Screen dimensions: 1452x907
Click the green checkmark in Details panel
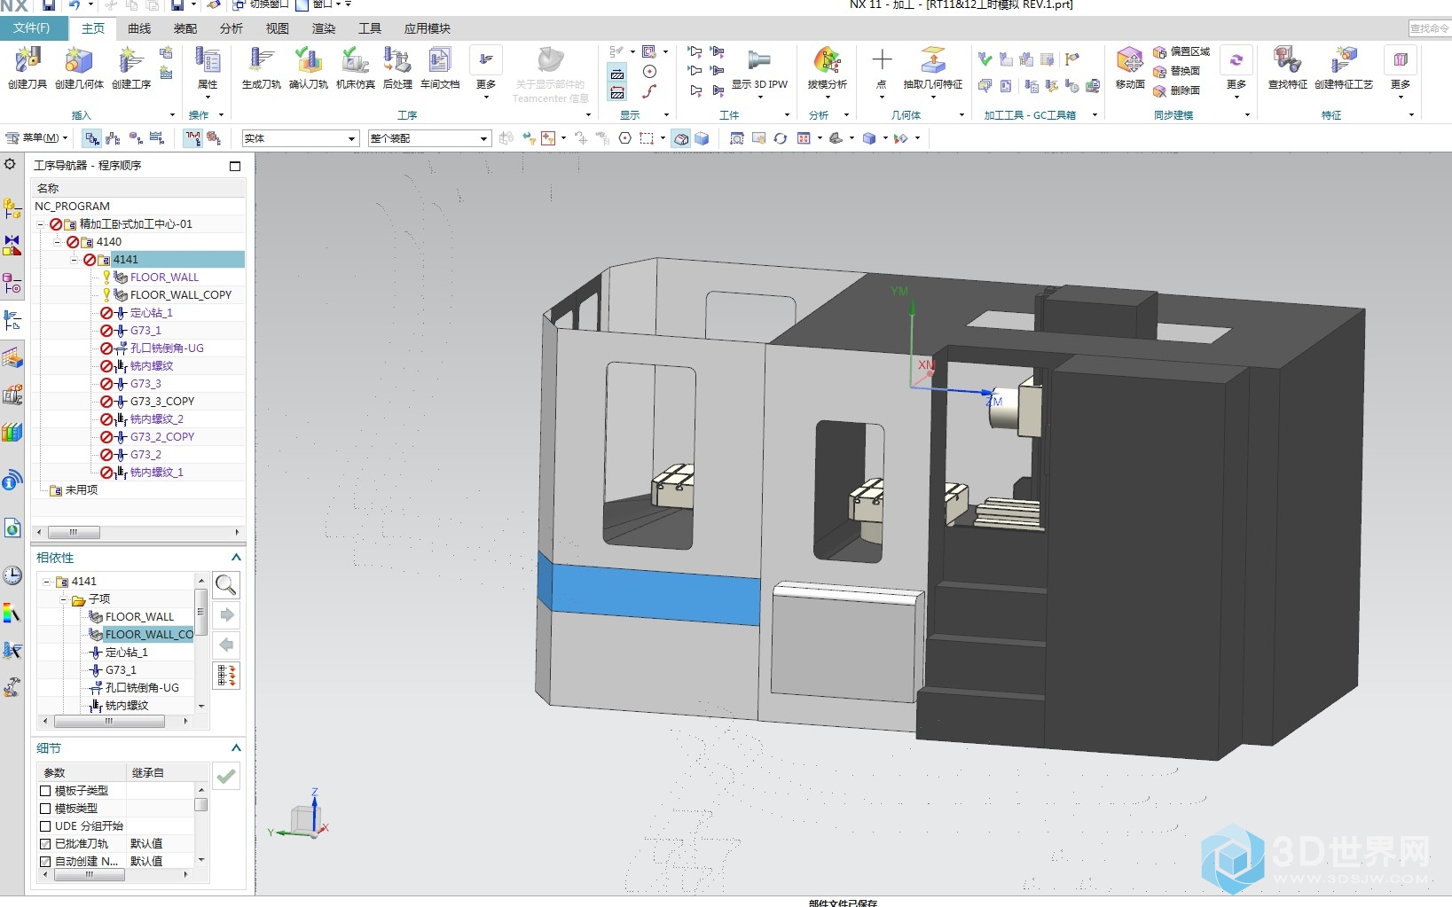[x=226, y=776]
